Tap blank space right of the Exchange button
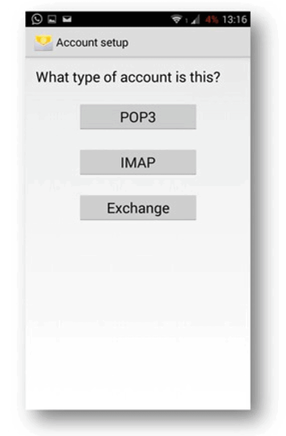 [223, 208]
